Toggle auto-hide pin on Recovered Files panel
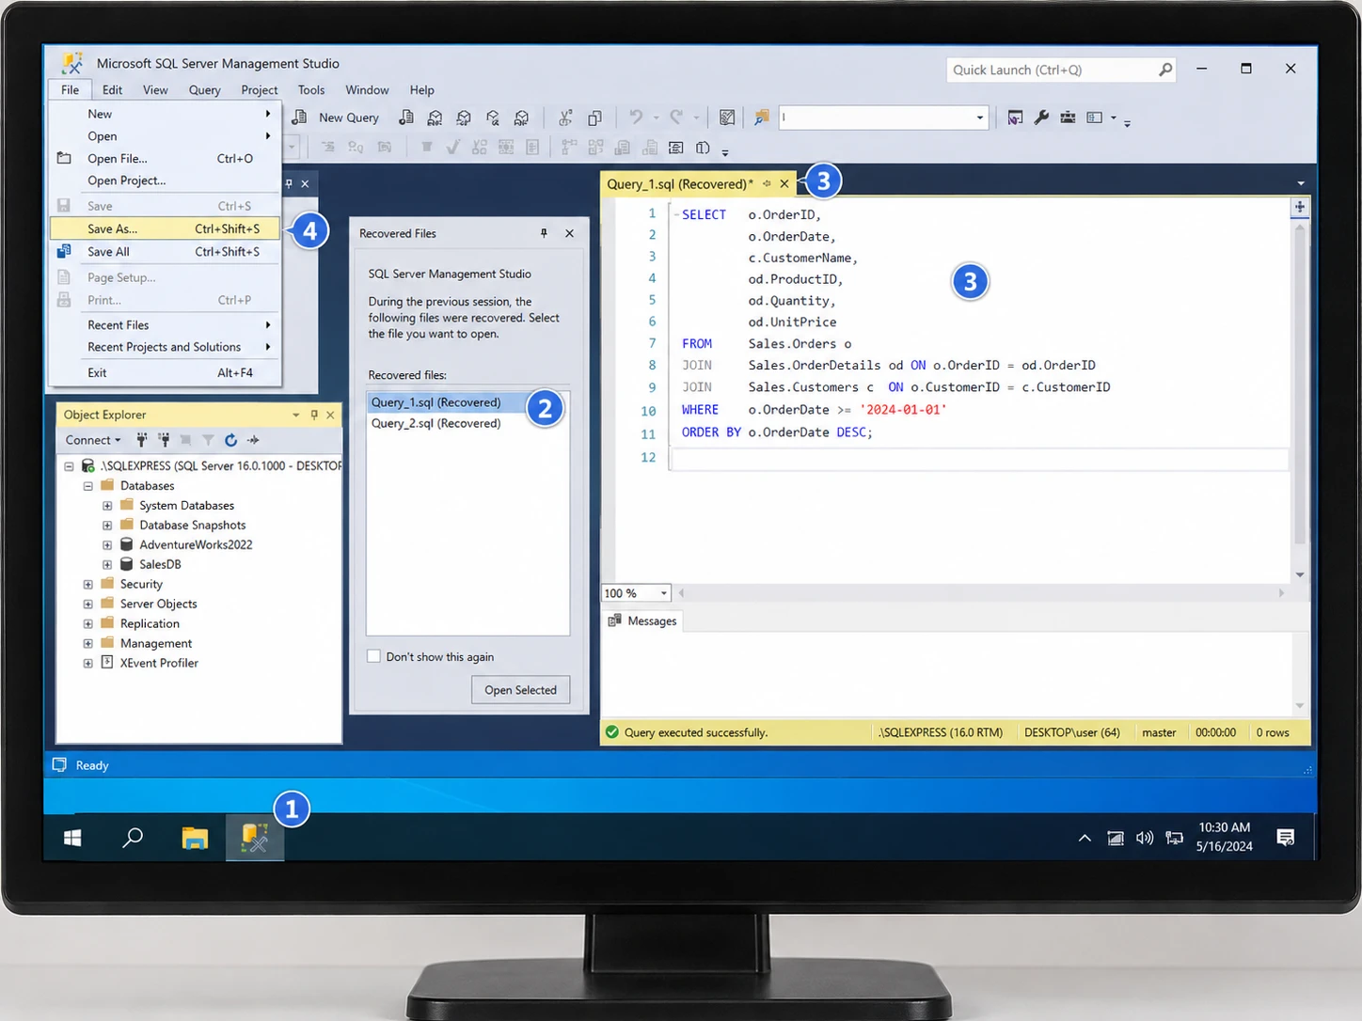 544,233
